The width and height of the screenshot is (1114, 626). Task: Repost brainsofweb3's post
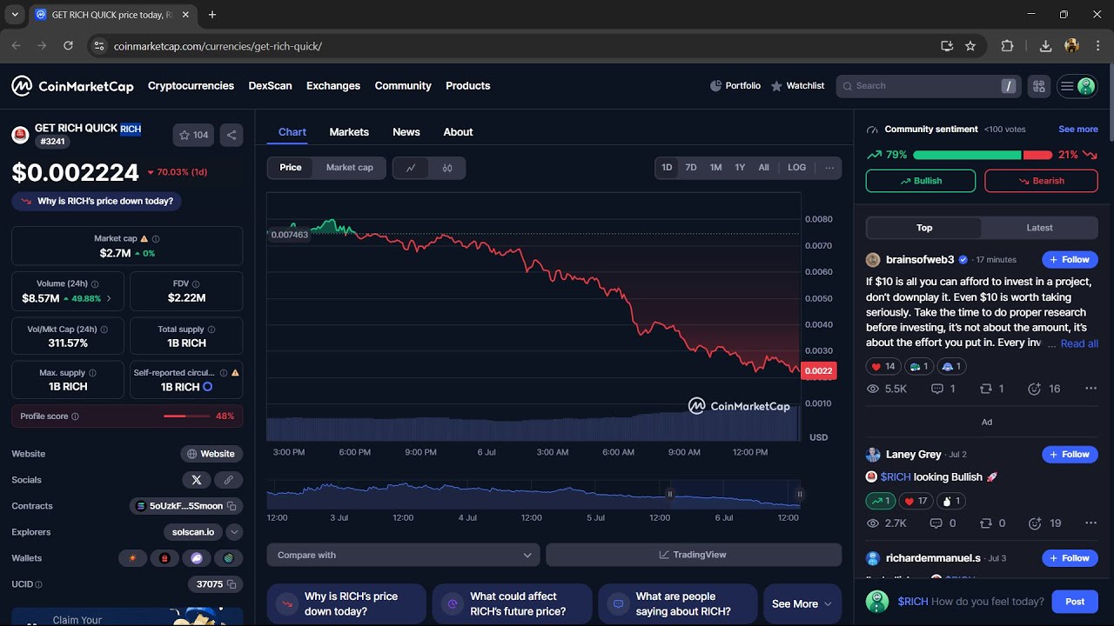[993, 390]
